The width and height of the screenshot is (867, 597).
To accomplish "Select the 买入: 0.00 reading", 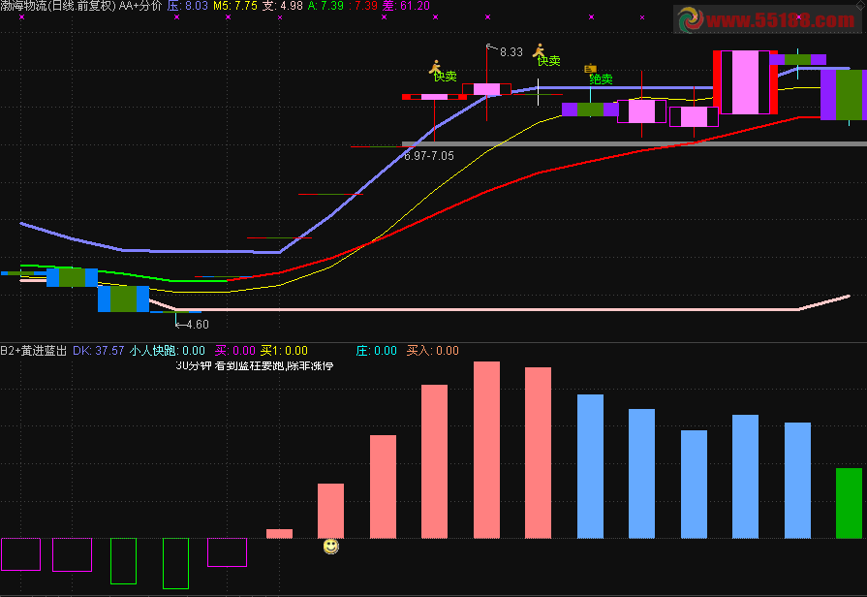I will point(433,351).
